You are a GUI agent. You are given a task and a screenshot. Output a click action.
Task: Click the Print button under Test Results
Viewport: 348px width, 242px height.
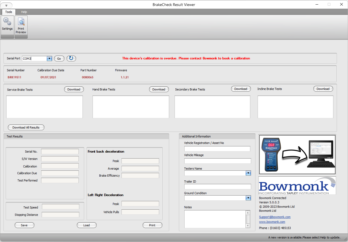point(152,225)
